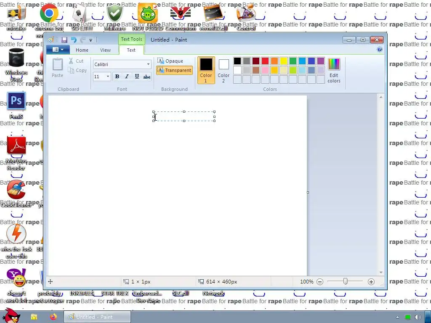Open the Customize Quick Access Toolbar arrow
This screenshot has width=431, height=323.
(91, 40)
